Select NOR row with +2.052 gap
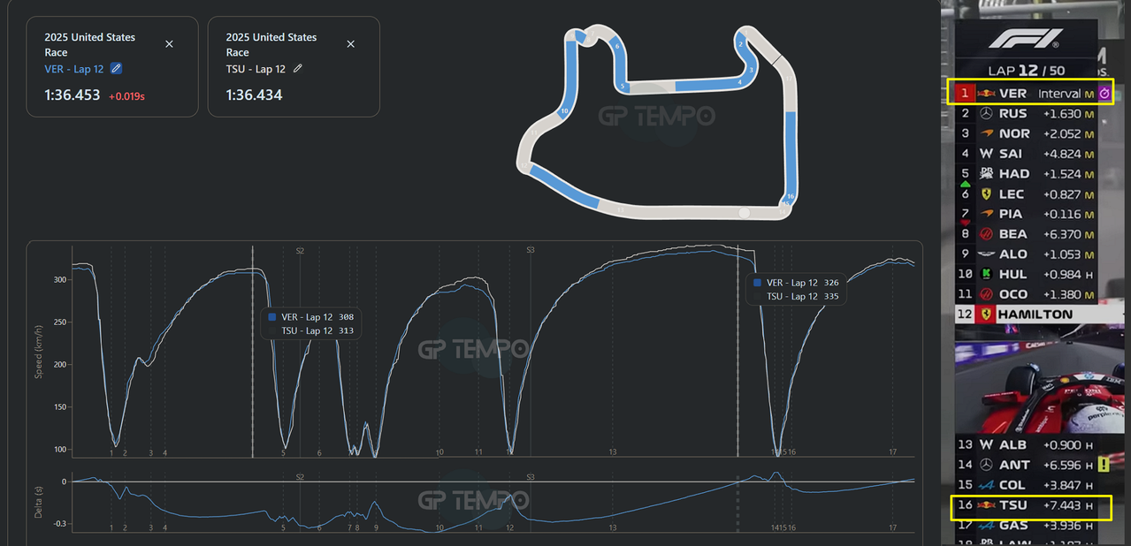The image size is (1131, 546). click(x=1027, y=133)
